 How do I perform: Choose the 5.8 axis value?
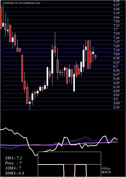[116, 99]
